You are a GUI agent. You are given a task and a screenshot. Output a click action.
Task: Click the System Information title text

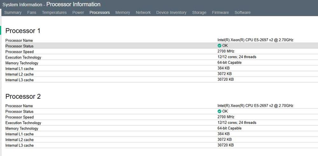pyautogui.click(x=22, y=5)
